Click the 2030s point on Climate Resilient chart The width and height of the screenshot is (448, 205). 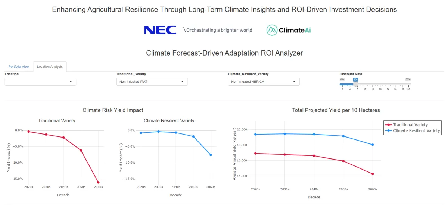158,132
